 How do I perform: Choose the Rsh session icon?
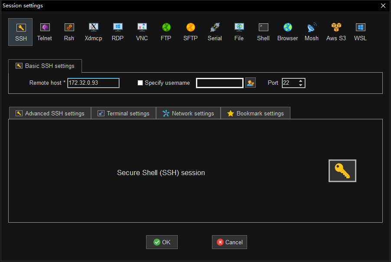(x=69, y=32)
